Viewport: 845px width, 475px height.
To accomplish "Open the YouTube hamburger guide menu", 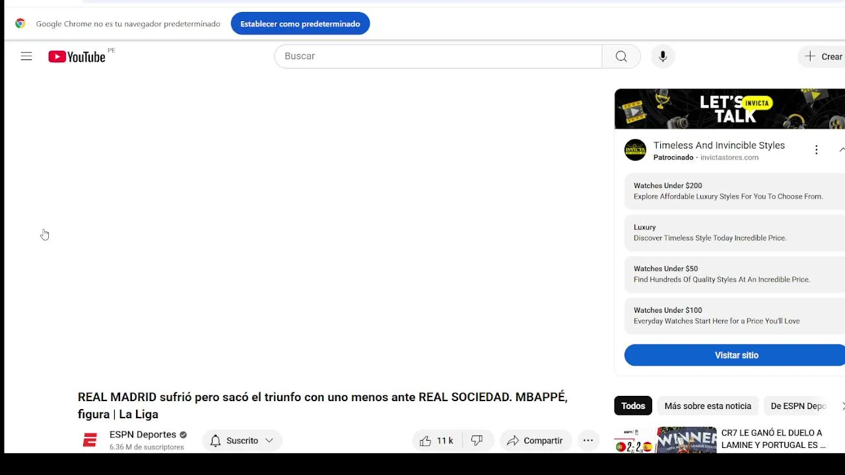I will [x=26, y=57].
